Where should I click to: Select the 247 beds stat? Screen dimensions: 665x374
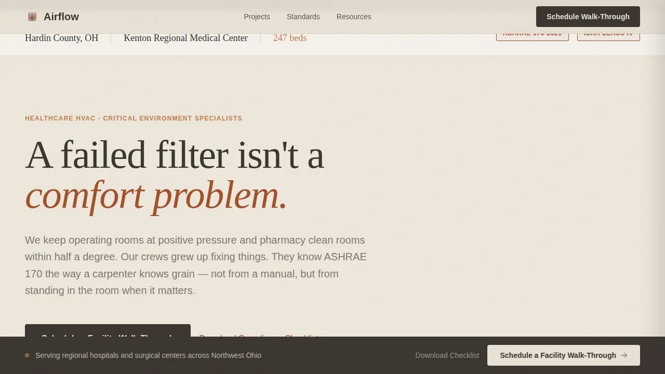(289, 37)
